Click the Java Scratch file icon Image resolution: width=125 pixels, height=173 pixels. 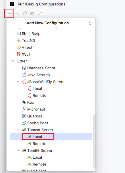[x=24, y=75]
